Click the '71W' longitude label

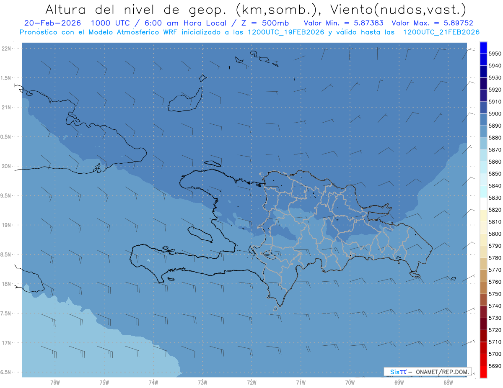point(301,383)
